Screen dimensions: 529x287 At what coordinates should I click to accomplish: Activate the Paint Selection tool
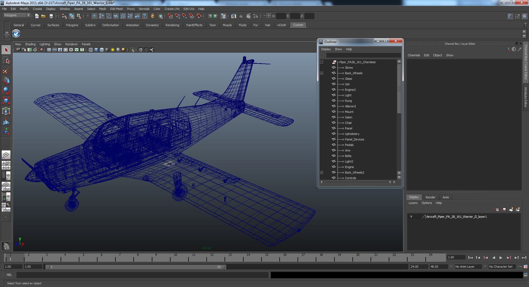tap(6, 70)
